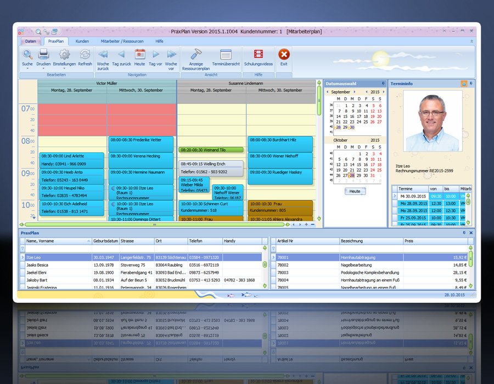The width and height of the screenshot is (494, 384).
Task: Click the Geburtsdatum column header
Action: 105,241
